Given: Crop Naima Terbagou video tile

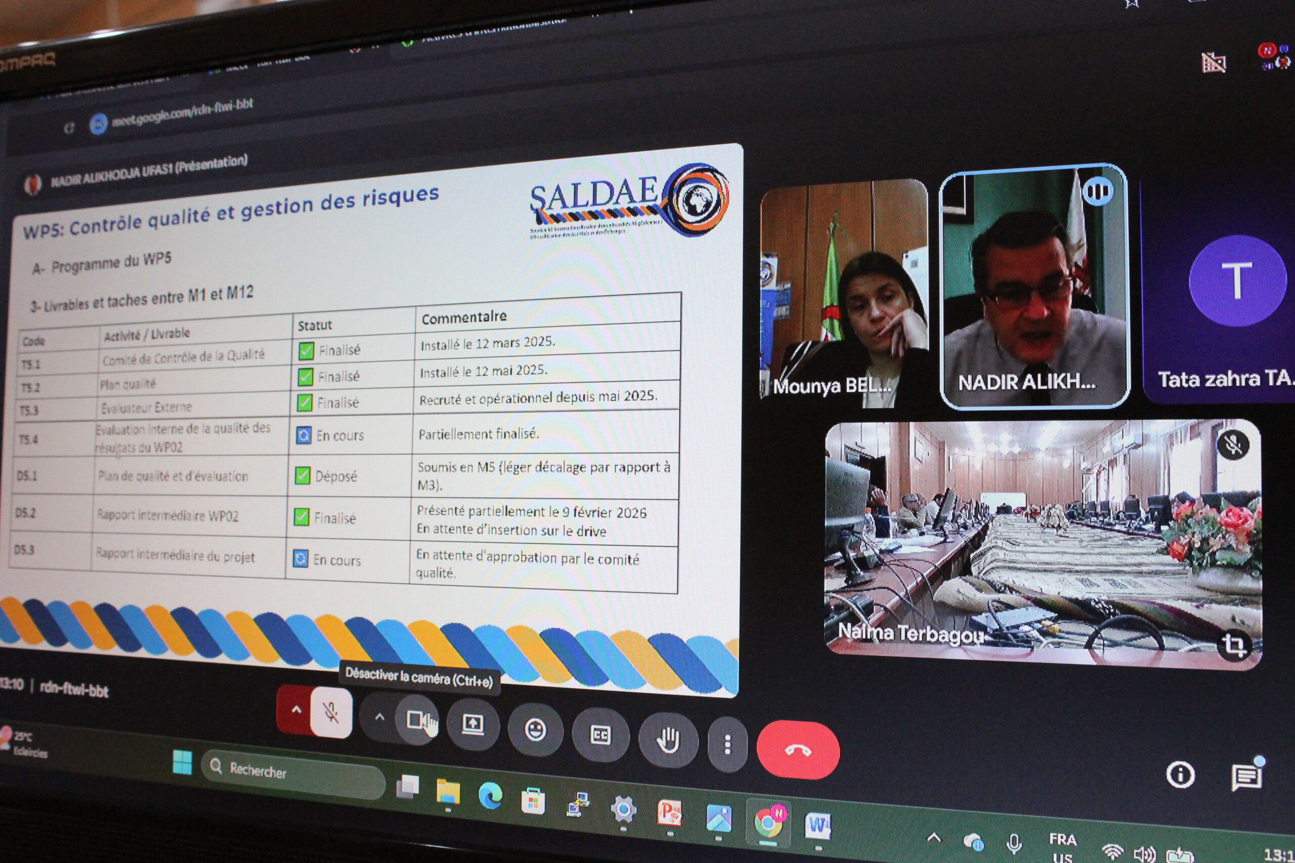Looking at the screenshot, I should pos(1233,645).
